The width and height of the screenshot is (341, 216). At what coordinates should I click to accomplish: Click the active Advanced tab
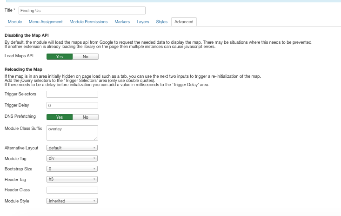click(184, 22)
